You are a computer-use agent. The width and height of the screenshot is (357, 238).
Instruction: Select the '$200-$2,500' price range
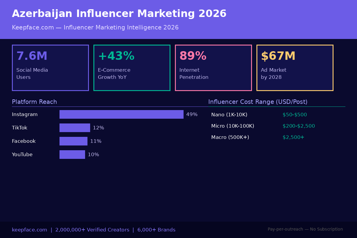coord(299,126)
